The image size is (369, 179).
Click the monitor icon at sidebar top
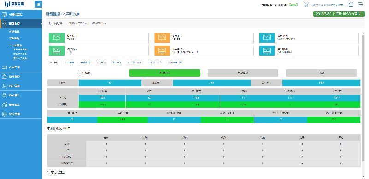4,14
